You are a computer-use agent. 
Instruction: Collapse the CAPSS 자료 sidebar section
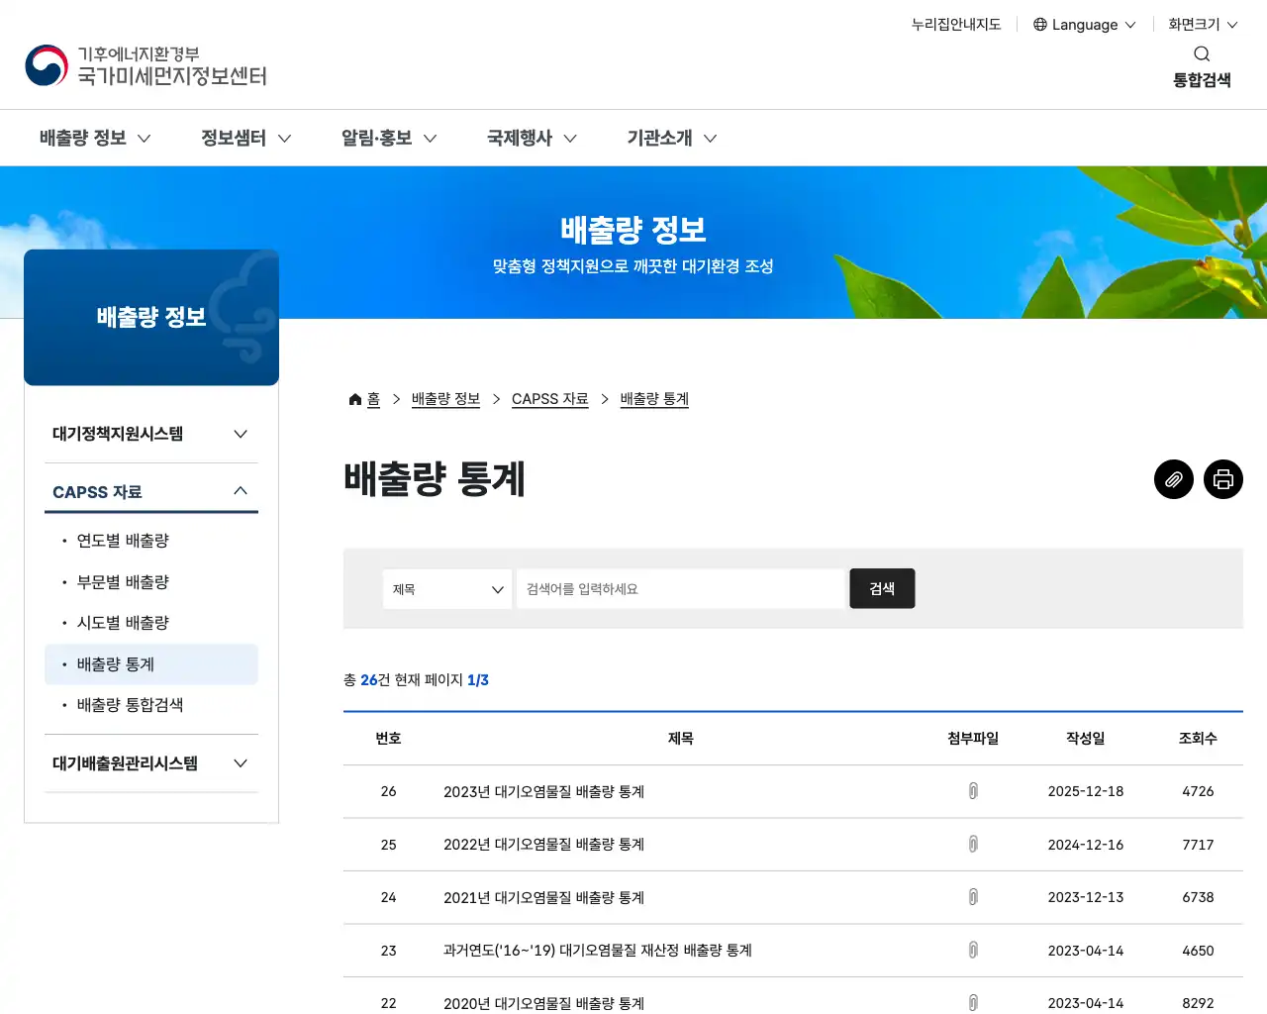click(151, 491)
